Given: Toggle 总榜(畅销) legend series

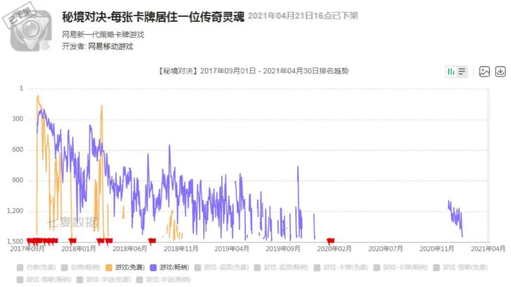Looking at the screenshot, I should tap(81, 268).
